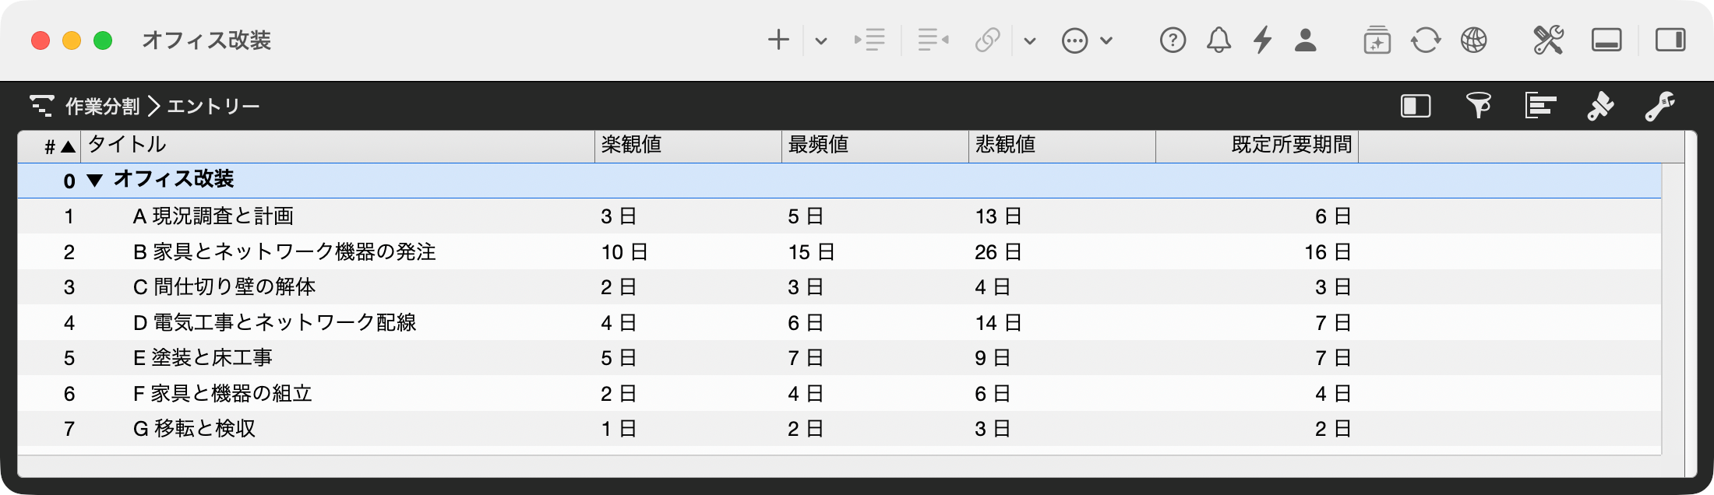1714x495 pixels.
Task: Click the タイトル column header
Action: 338,146
